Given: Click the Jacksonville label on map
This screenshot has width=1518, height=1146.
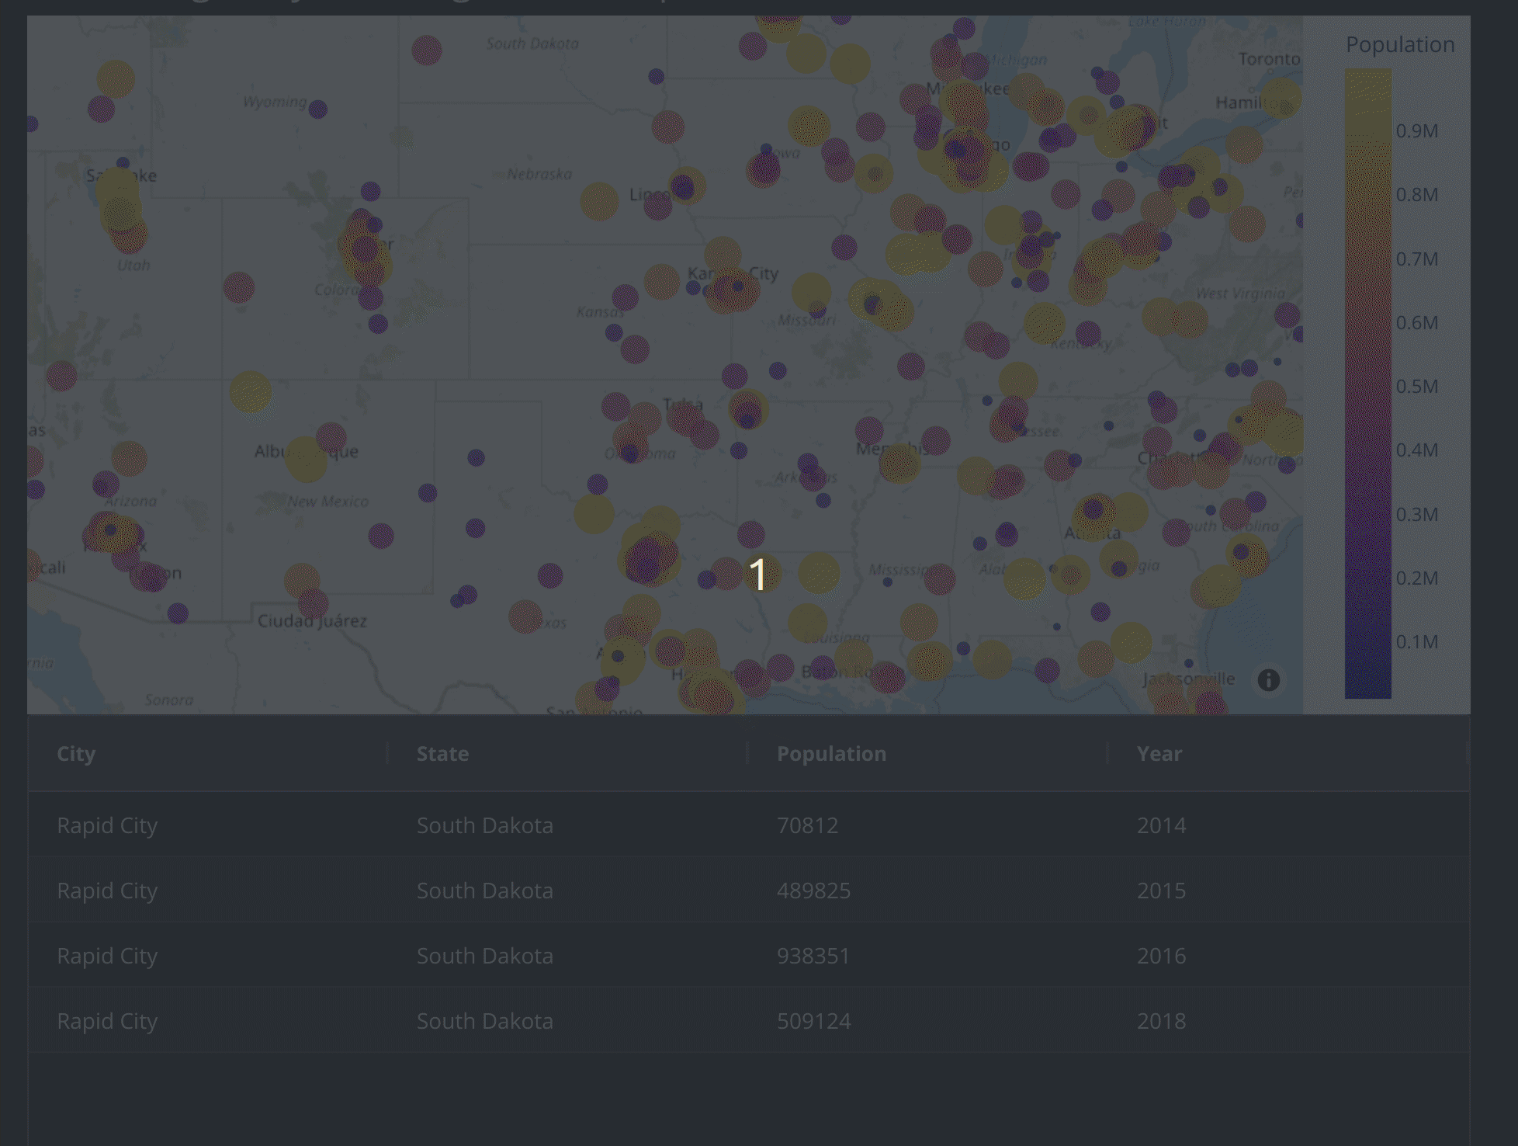Looking at the screenshot, I should (1188, 679).
